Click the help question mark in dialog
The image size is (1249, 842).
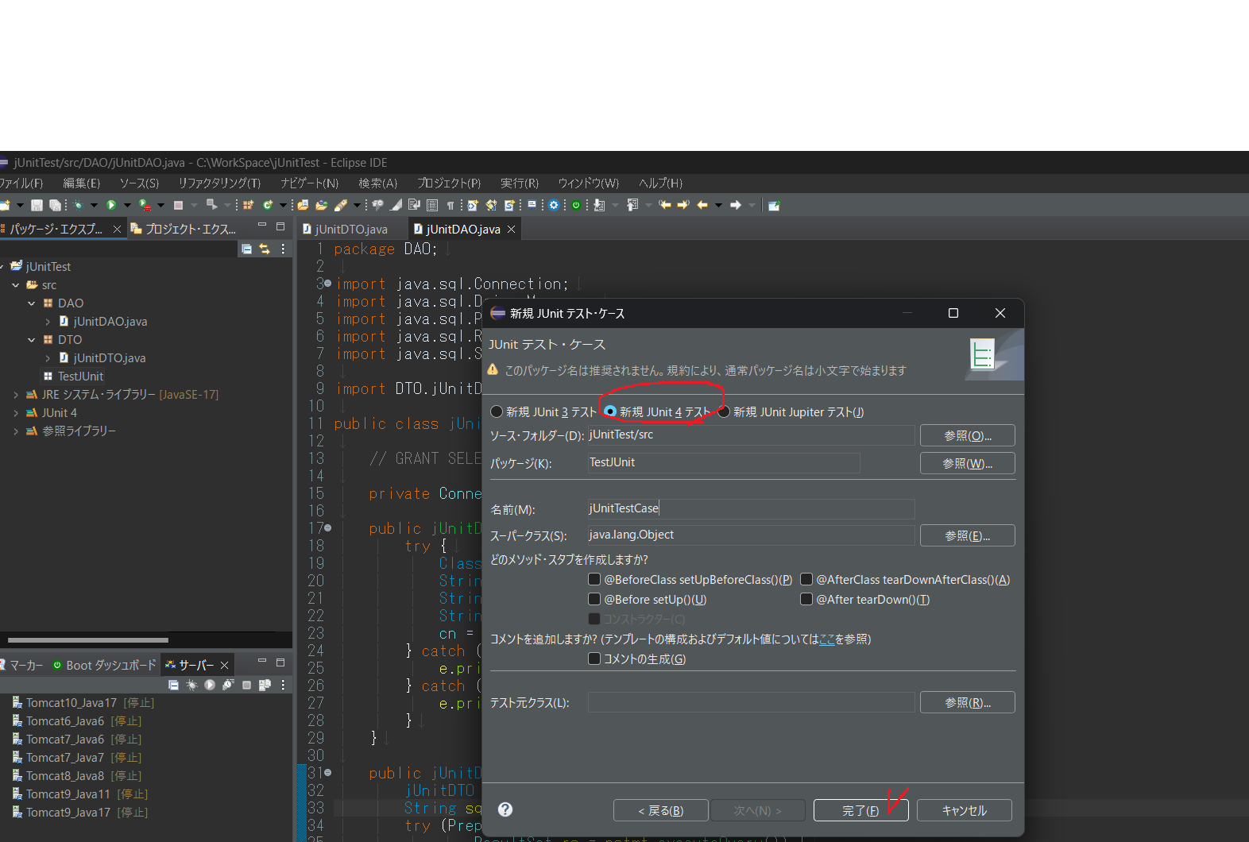coord(505,809)
